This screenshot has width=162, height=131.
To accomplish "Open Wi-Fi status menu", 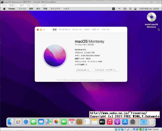I will tap(119, 9).
